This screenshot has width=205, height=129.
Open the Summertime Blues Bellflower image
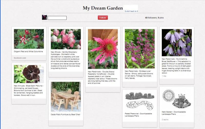(177, 43)
